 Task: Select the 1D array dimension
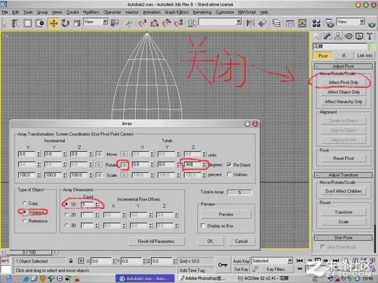coord(66,204)
